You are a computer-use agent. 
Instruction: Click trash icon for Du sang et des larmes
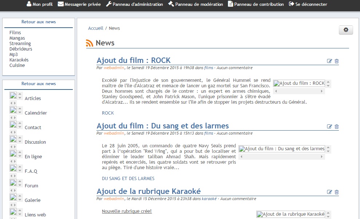(336, 127)
